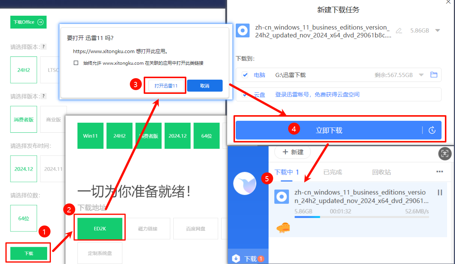Screen dimensions: 455x264
Task: Cancel the dialog with the 取消 button
Action: point(205,86)
